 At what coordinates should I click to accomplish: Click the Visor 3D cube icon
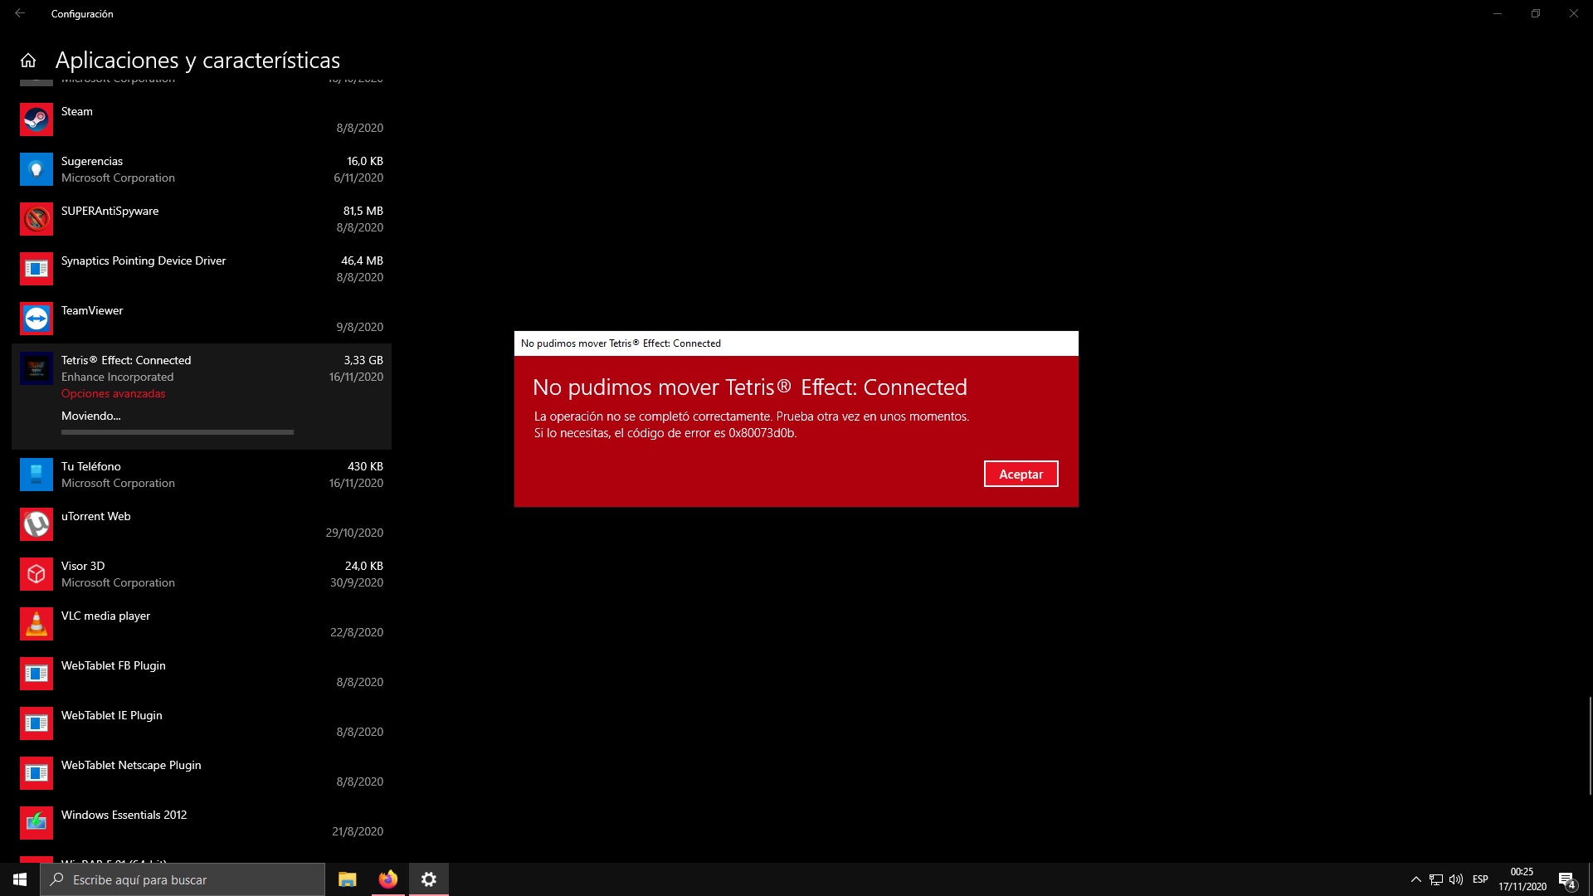36,574
